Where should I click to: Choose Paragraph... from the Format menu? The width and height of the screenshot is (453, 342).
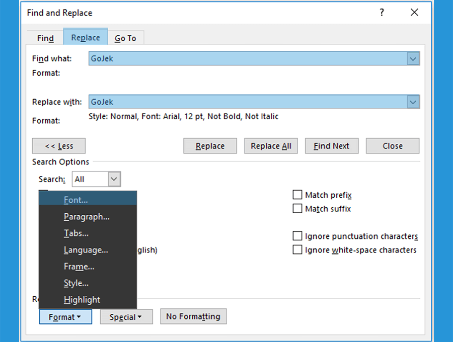(88, 216)
